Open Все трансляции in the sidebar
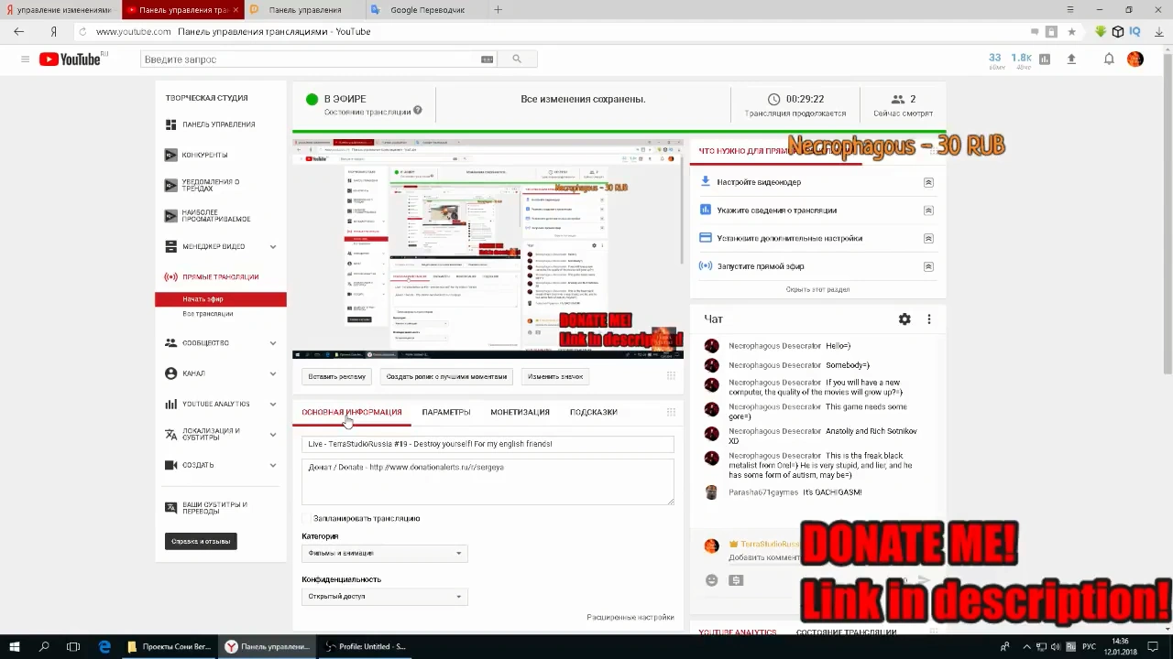This screenshot has width=1173, height=659. [x=208, y=314]
